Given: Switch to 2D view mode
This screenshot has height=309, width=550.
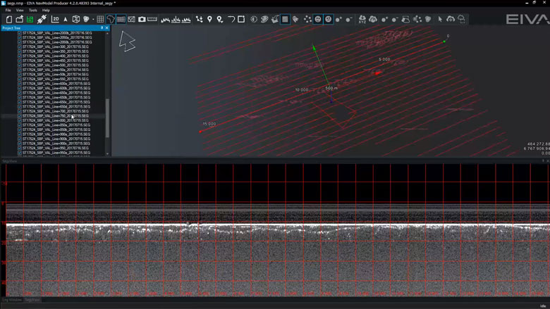Looking at the screenshot, I should (56, 19).
